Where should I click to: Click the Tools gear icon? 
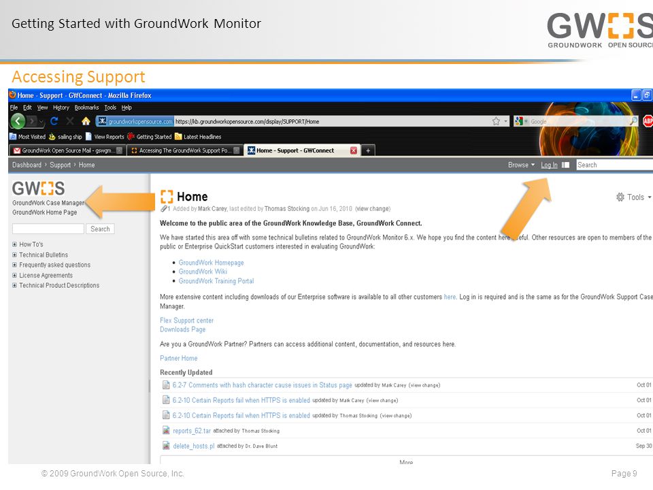point(620,197)
